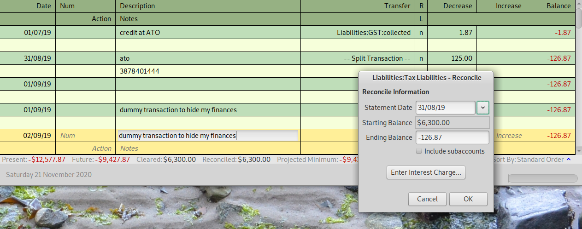582x229 pixels.
Task: Edit the Ending Balance field
Action: [x=452, y=137]
